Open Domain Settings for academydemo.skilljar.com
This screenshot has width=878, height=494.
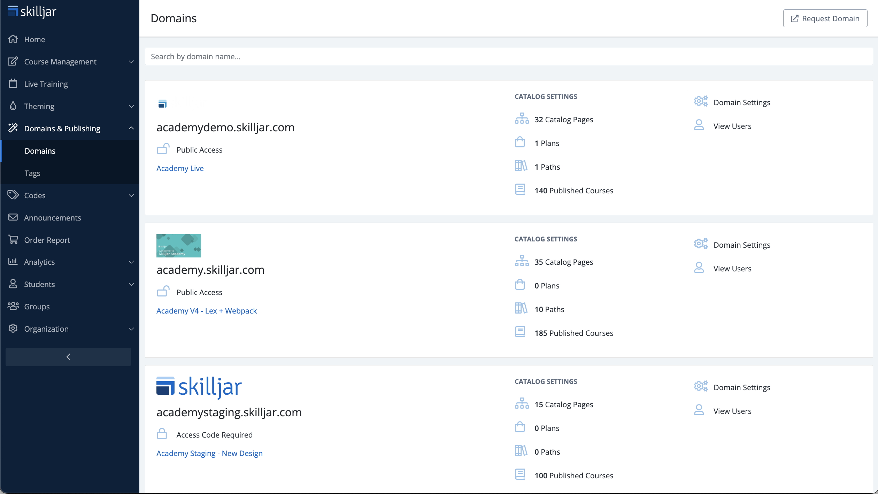[742, 102]
